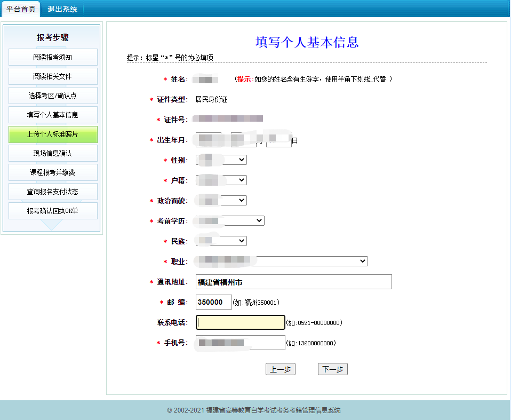Viewport: 511px width, 420px height.
Task: Open 查询报名支付状态 step
Action: 53,192
